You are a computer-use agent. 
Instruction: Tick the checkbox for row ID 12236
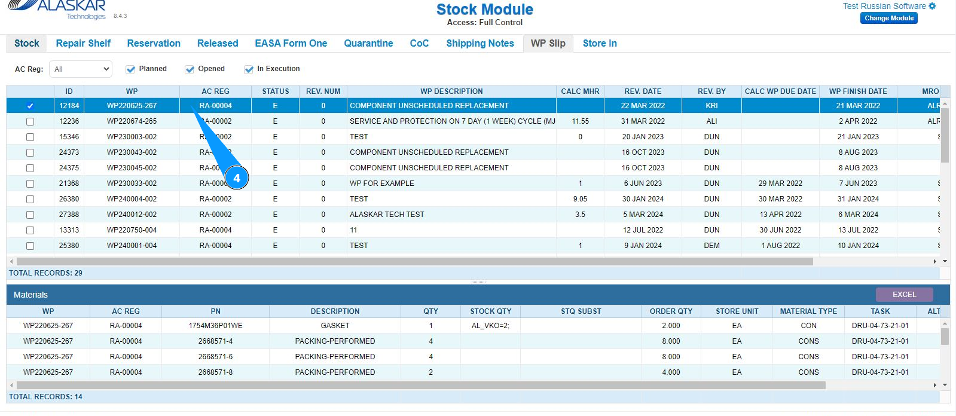30,121
